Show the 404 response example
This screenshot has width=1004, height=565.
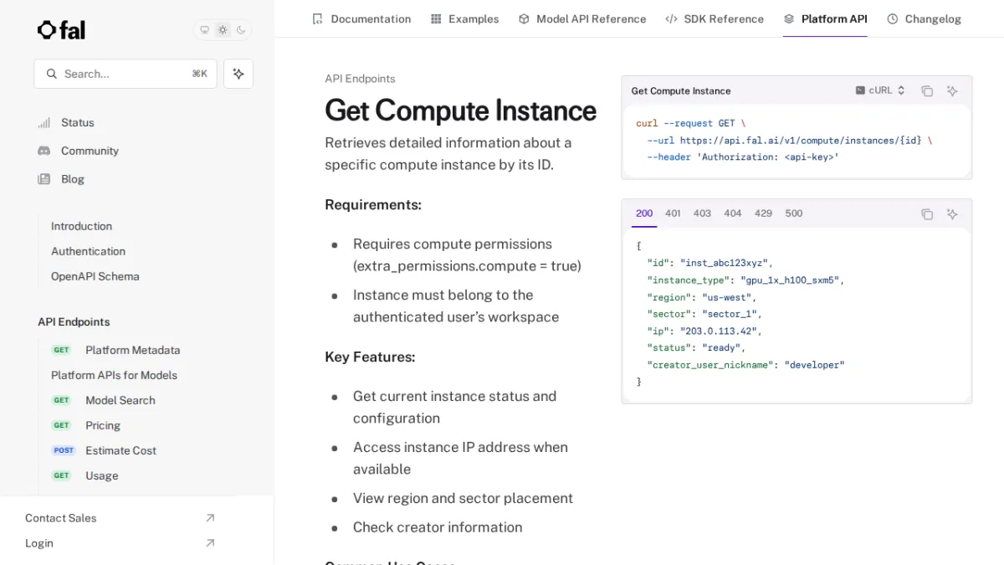pyautogui.click(x=733, y=213)
